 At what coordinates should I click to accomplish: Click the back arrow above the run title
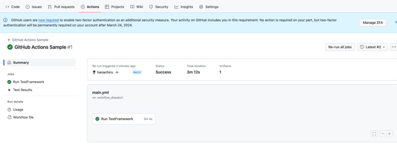[9, 40]
